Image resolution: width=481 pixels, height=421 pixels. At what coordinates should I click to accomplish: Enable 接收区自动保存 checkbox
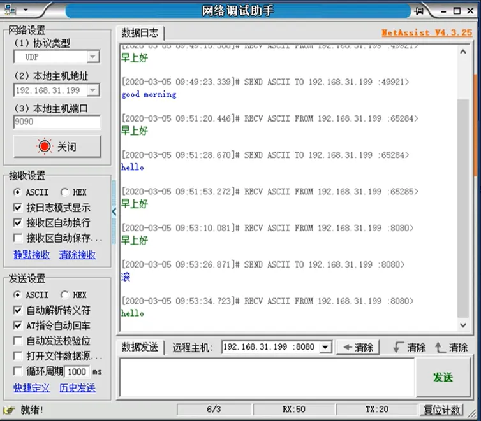18,238
